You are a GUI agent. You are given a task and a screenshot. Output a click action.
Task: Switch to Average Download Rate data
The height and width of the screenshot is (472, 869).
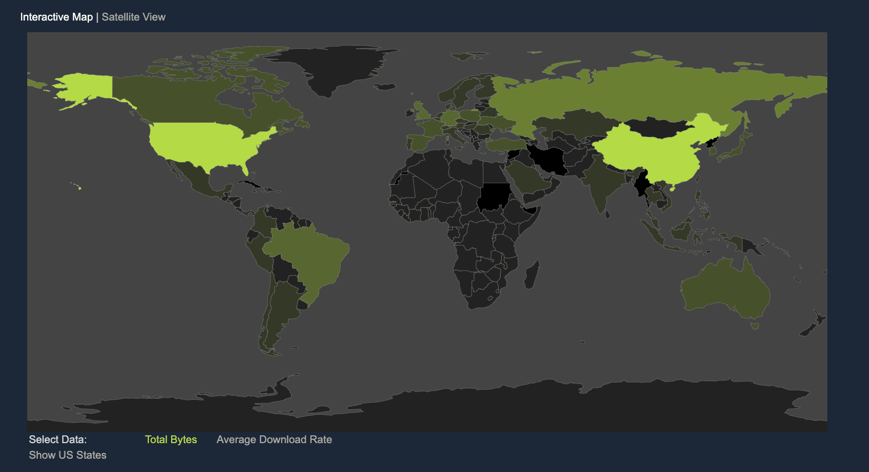pyautogui.click(x=274, y=439)
